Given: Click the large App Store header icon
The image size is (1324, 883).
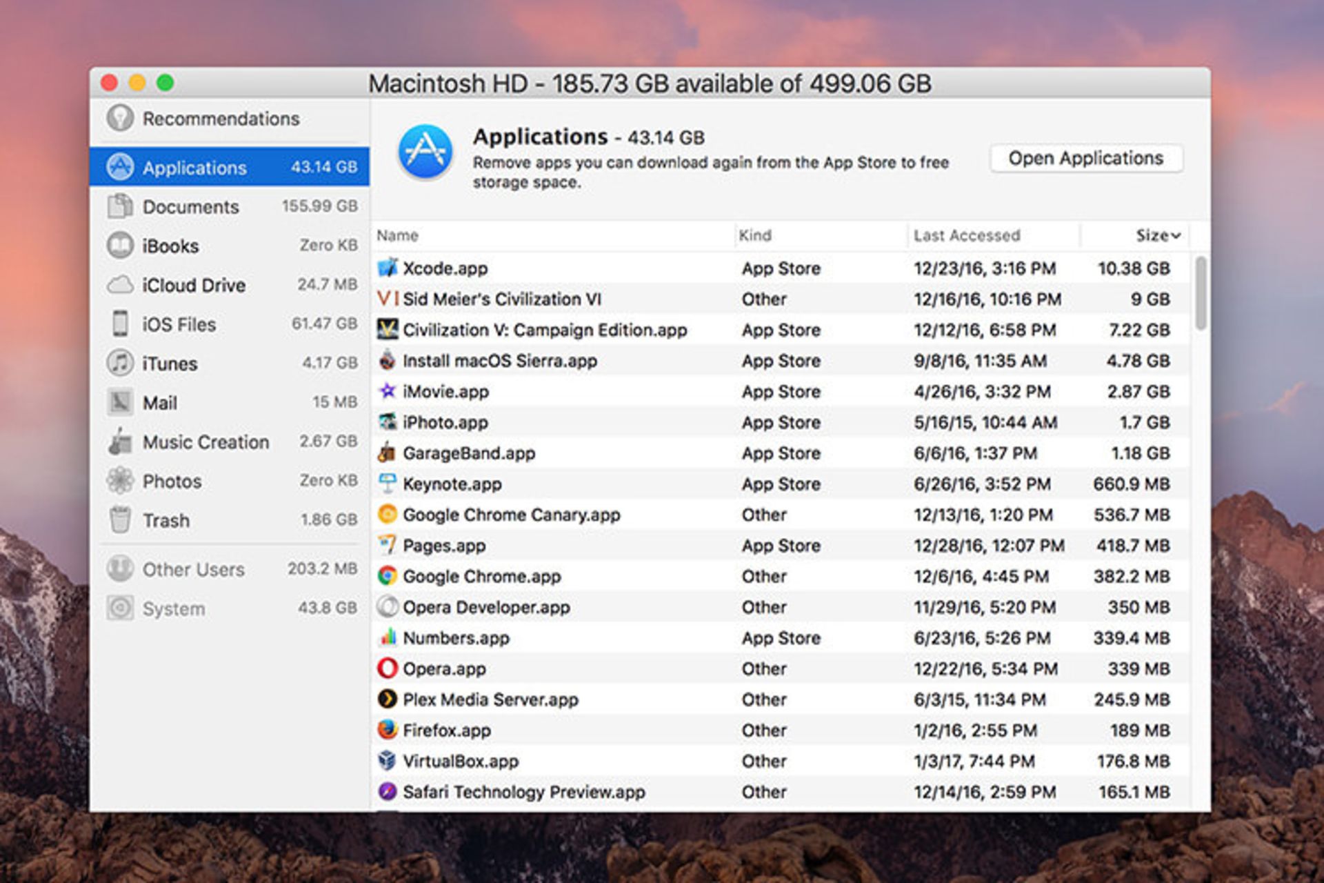Looking at the screenshot, I should coord(425,152).
